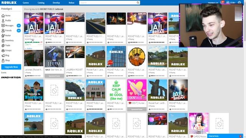
Task: Open Messages in the sidebar
Action: click(8, 26)
